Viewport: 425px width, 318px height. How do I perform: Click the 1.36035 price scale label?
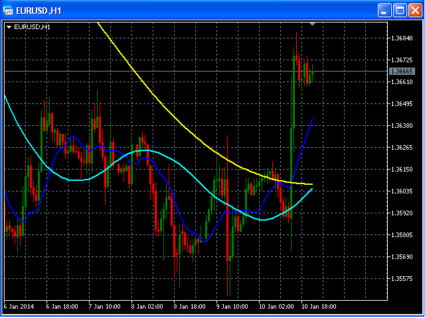402,191
